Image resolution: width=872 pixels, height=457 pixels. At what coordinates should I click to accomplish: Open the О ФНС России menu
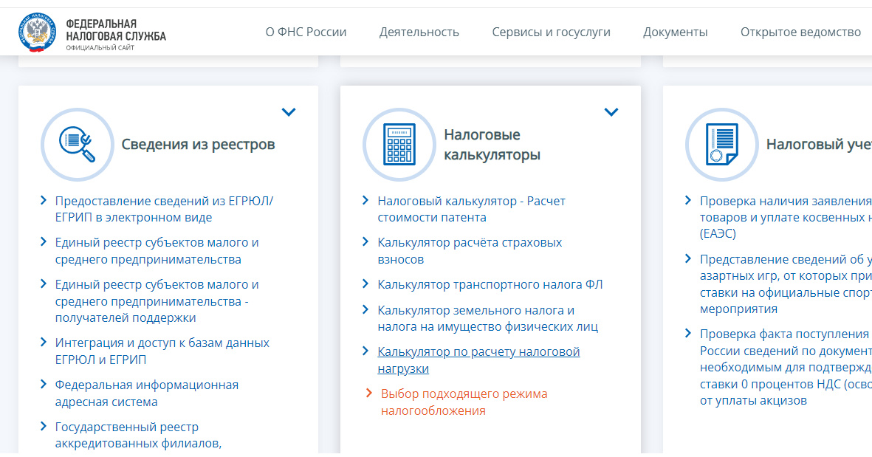point(306,32)
